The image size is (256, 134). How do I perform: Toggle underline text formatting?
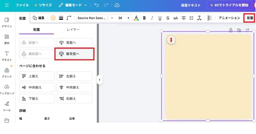(160, 18)
